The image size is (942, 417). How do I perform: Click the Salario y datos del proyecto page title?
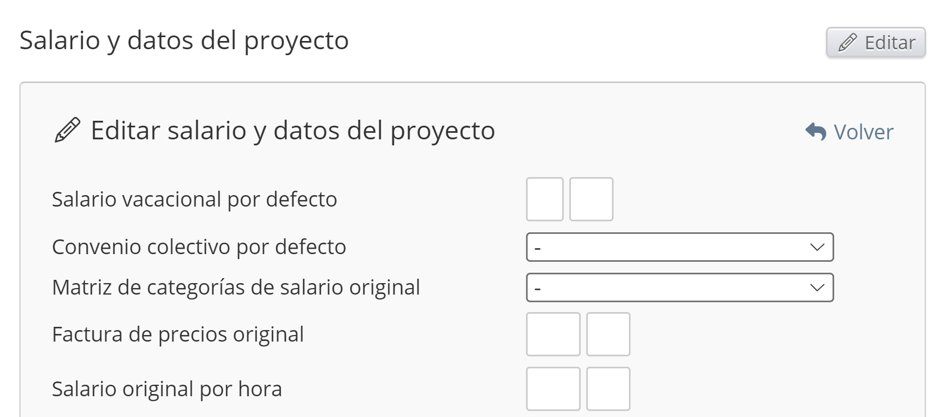point(184,40)
